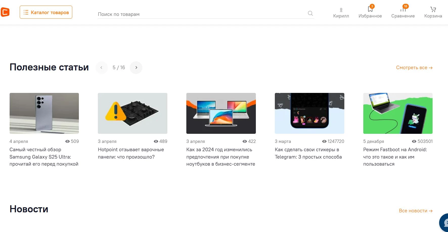
Task: Click the Все новости link
Action: (x=416, y=211)
